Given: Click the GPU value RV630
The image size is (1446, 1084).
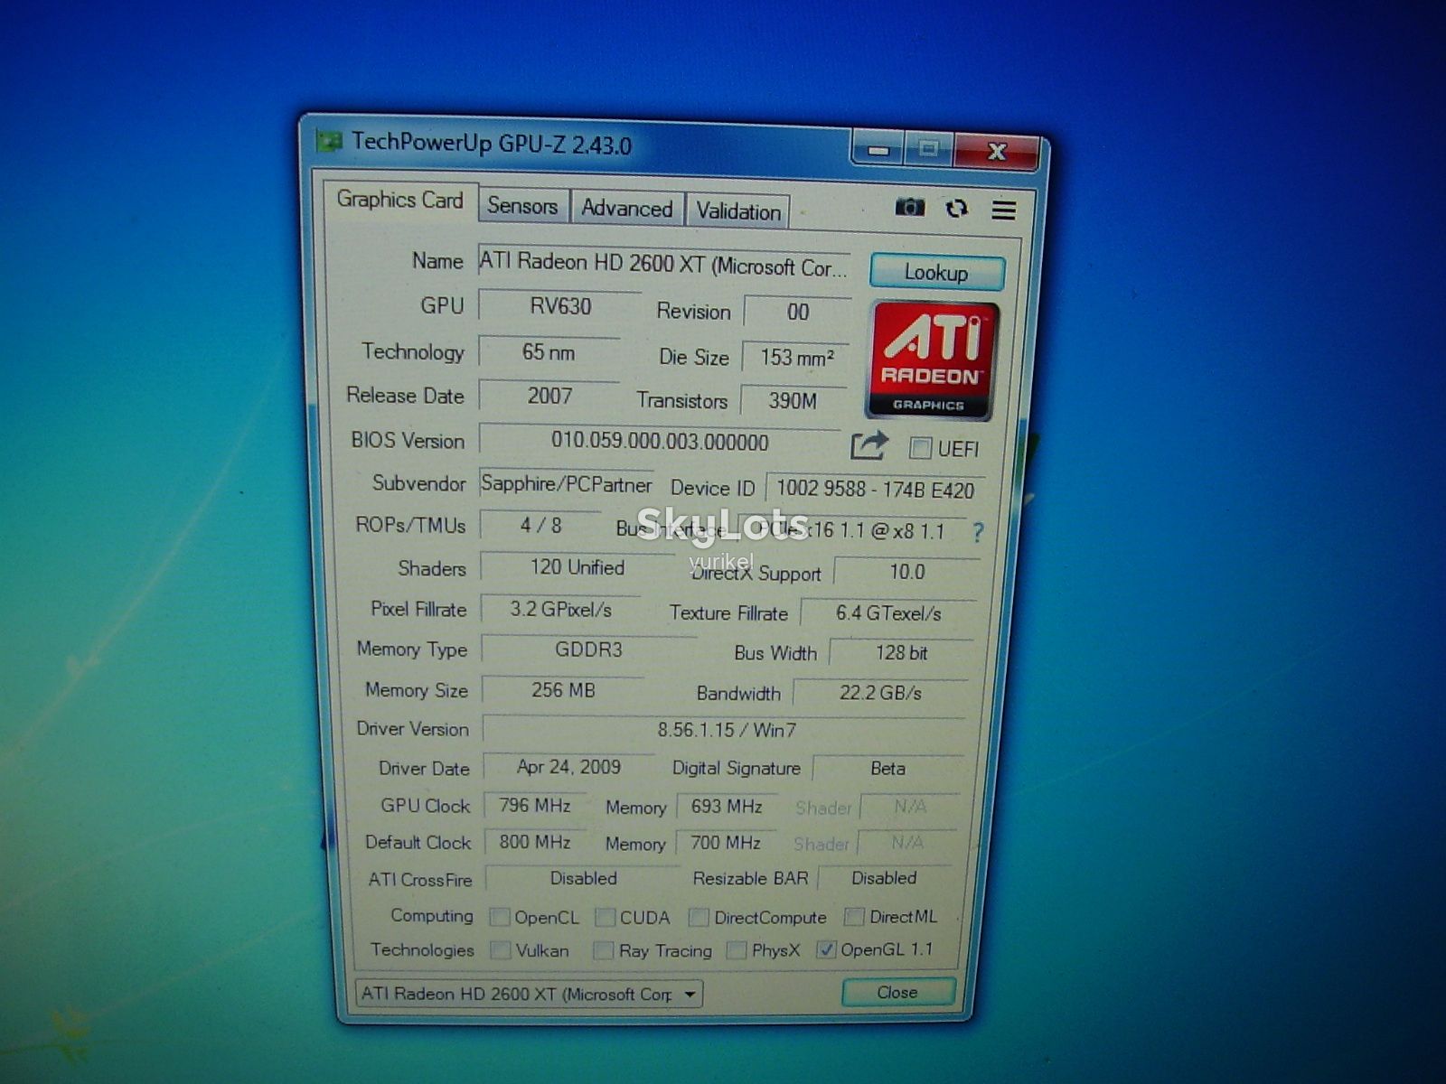Looking at the screenshot, I should tap(560, 306).
